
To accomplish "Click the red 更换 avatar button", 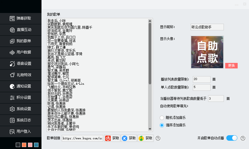I will [231, 66].
